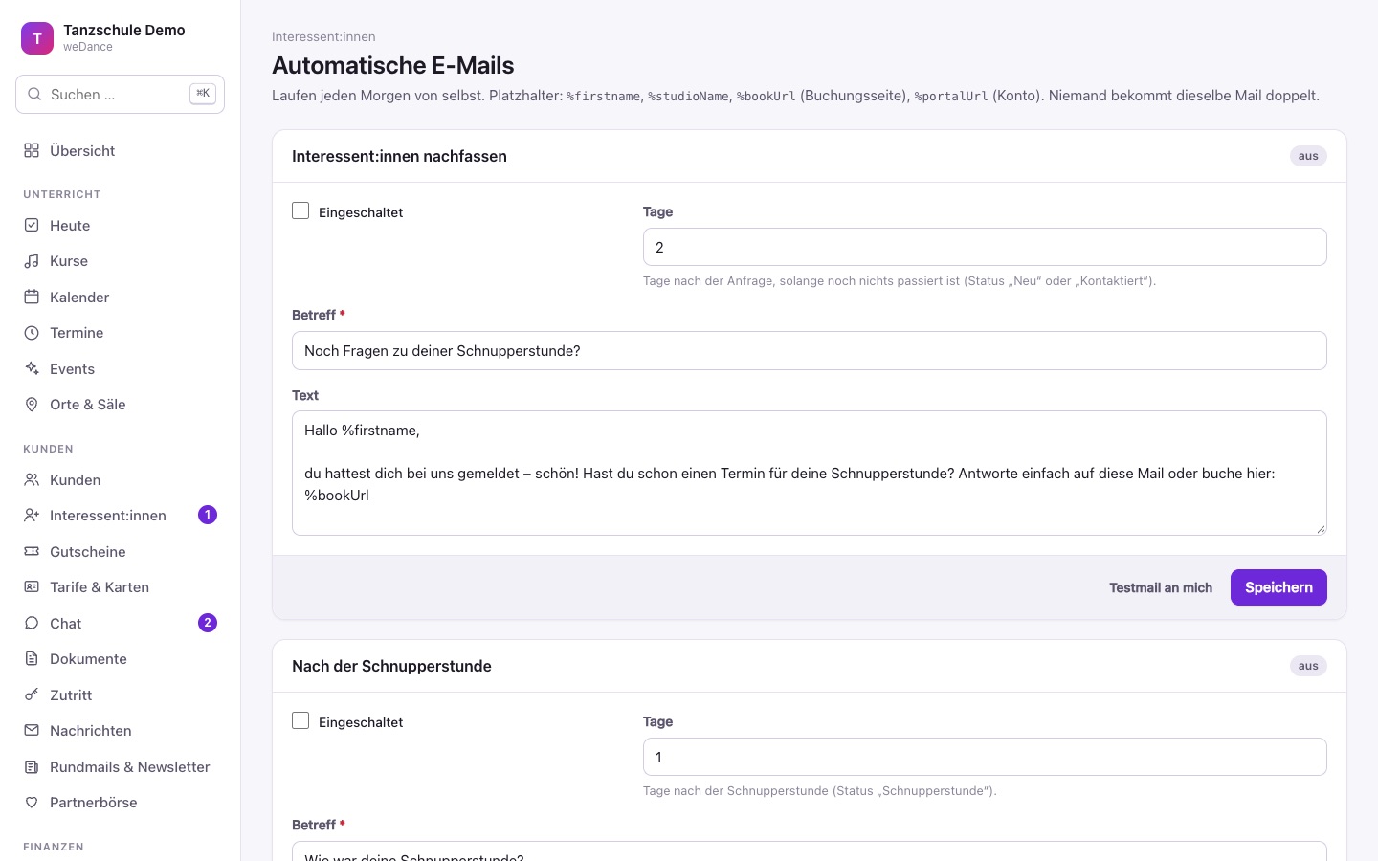1378x861 pixels.
Task: Click the Nachrichten envelope icon
Action: (32, 731)
